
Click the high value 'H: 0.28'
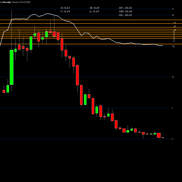[95, 8]
